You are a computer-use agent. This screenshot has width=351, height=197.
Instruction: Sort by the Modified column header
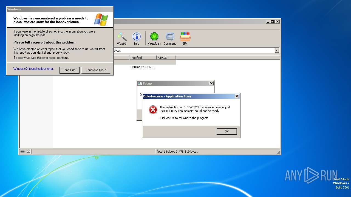point(143,57)
